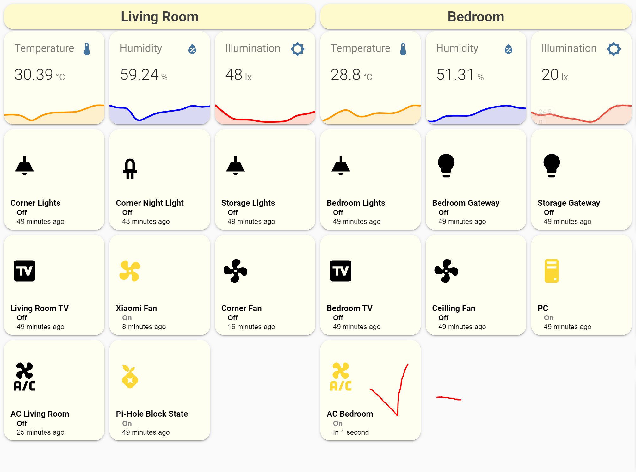Click the Living Room TV icon
Viewport: 636px width, 472px height.
[x=24, y=271]
